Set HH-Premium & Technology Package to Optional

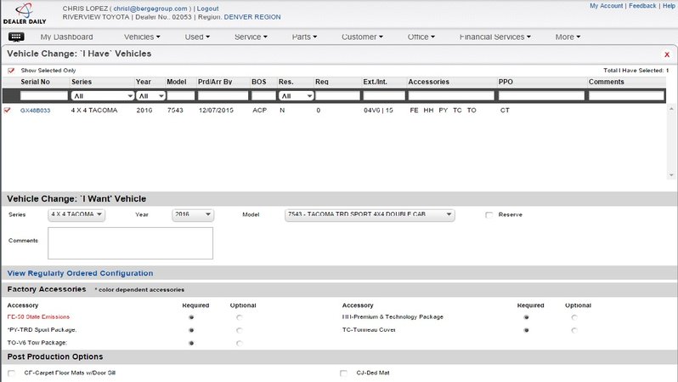click(x=574, y=317)
